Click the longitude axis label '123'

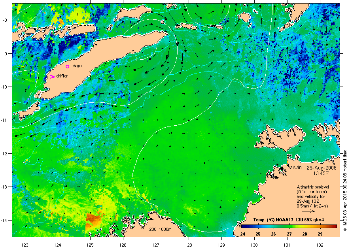point(25,245)
